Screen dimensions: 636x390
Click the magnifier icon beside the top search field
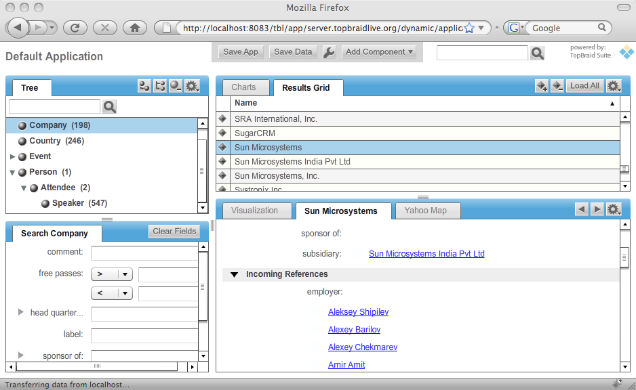tap(537, 53)
